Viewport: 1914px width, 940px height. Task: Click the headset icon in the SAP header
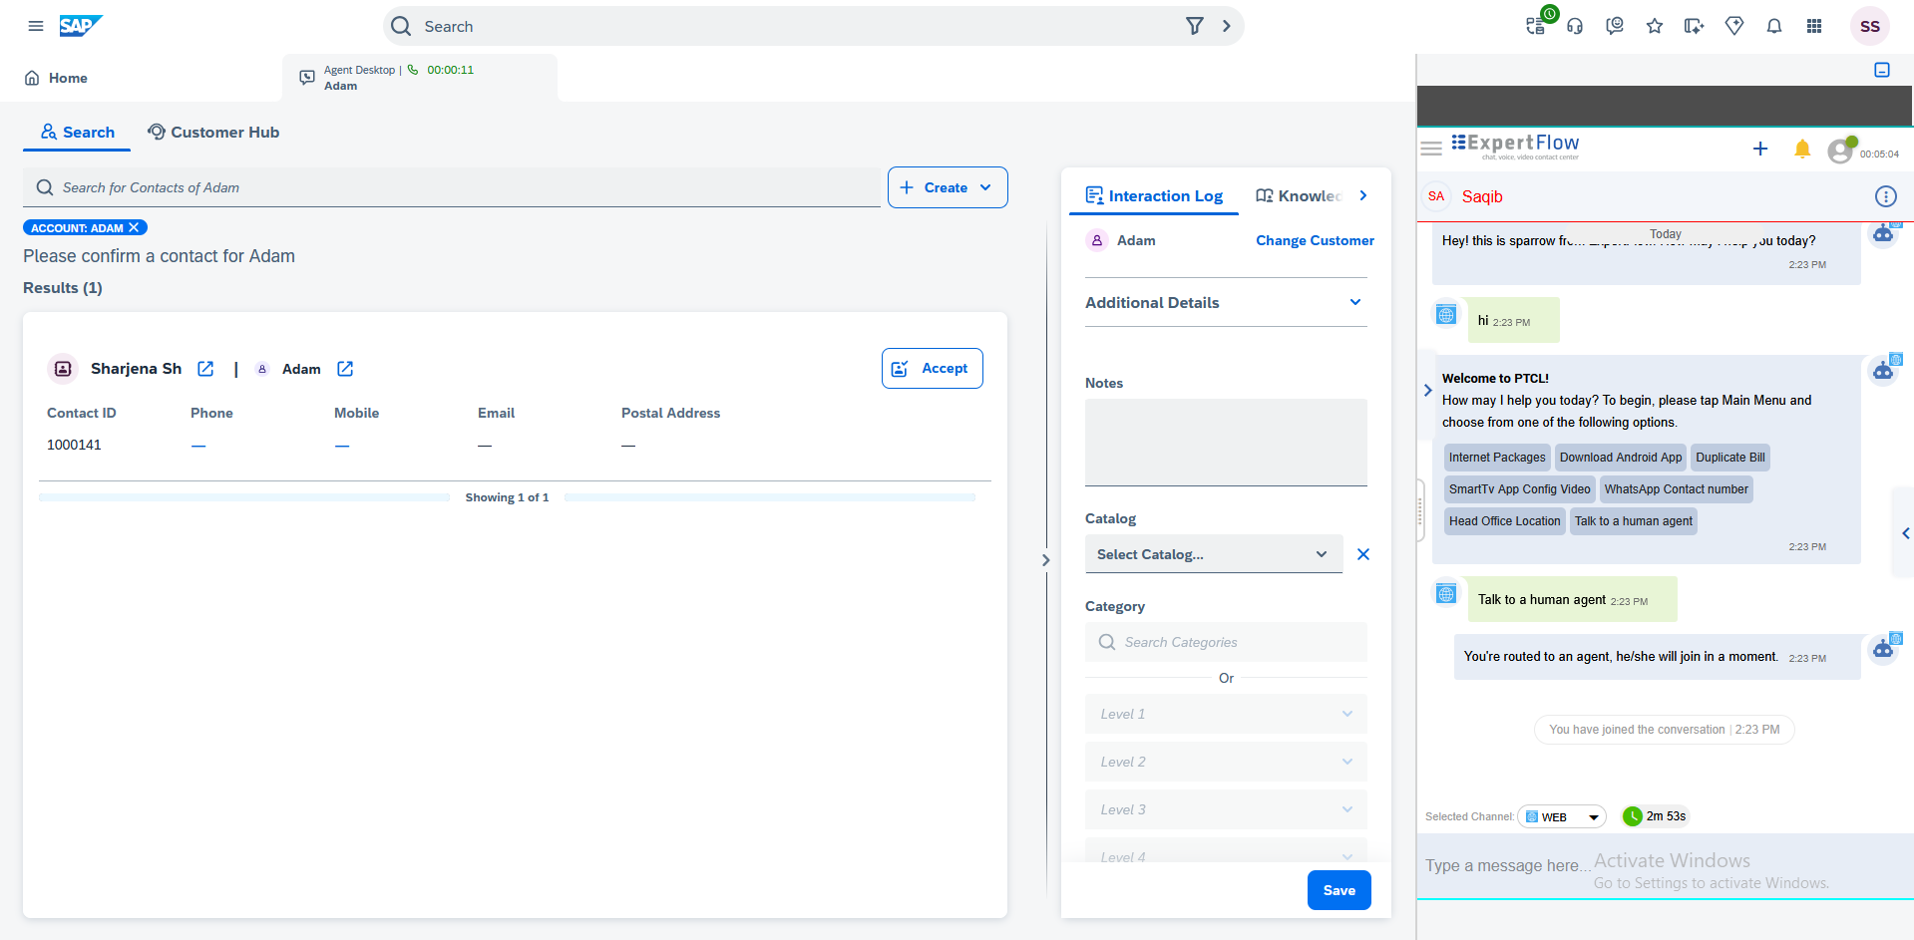tap(1575, 26)
